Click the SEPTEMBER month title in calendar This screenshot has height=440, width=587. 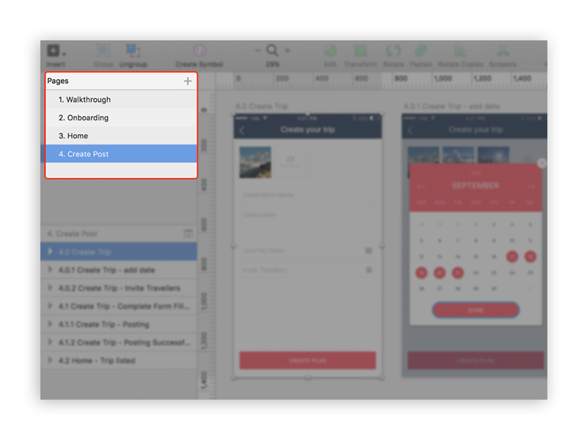475,186
